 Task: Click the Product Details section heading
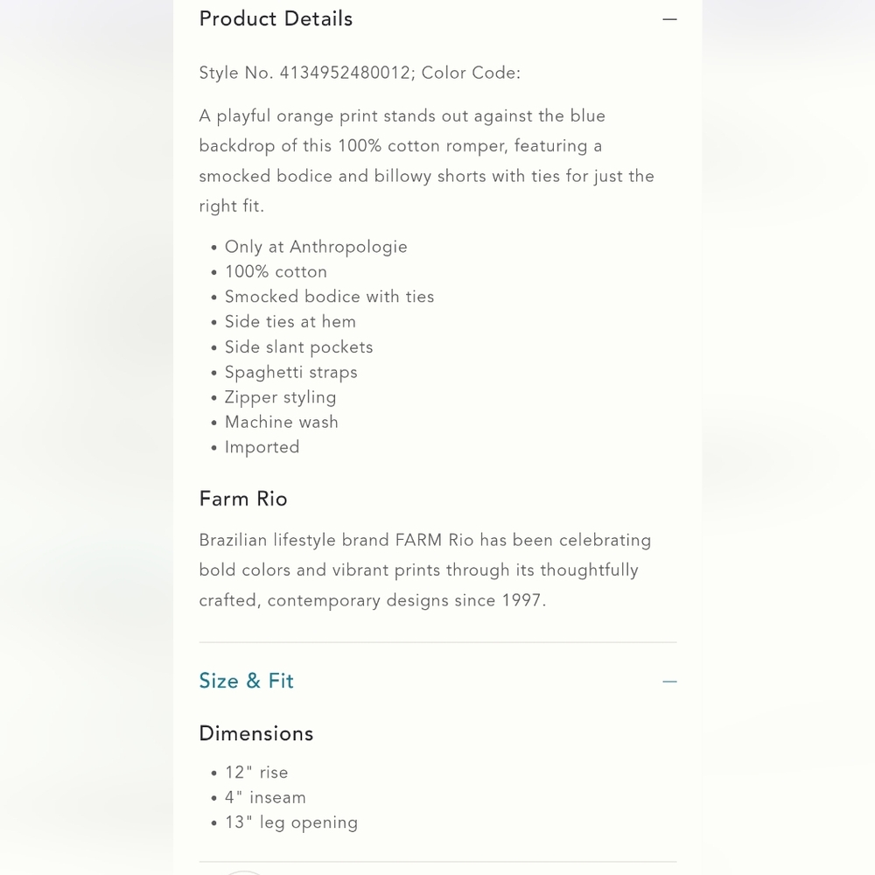(276, 19)
